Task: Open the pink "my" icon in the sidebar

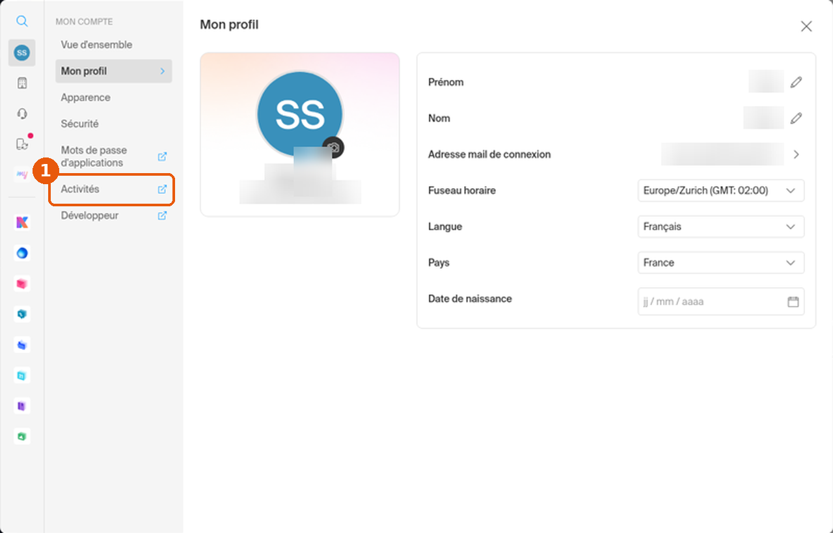Action: coord(22,174)
